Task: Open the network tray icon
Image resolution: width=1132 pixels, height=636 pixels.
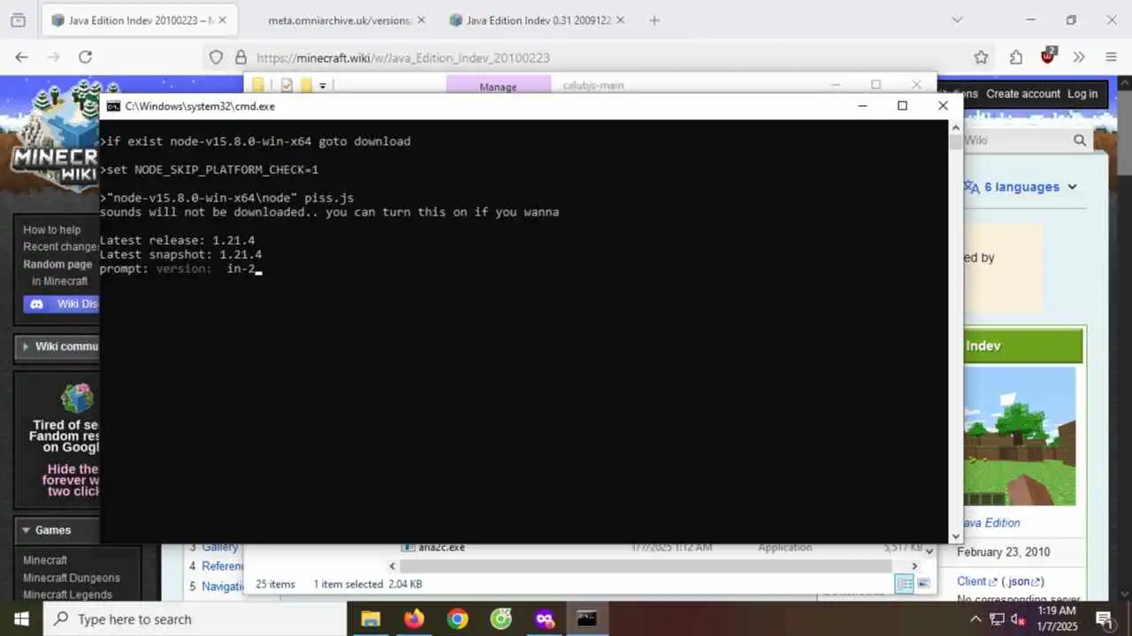Action: 997,619
